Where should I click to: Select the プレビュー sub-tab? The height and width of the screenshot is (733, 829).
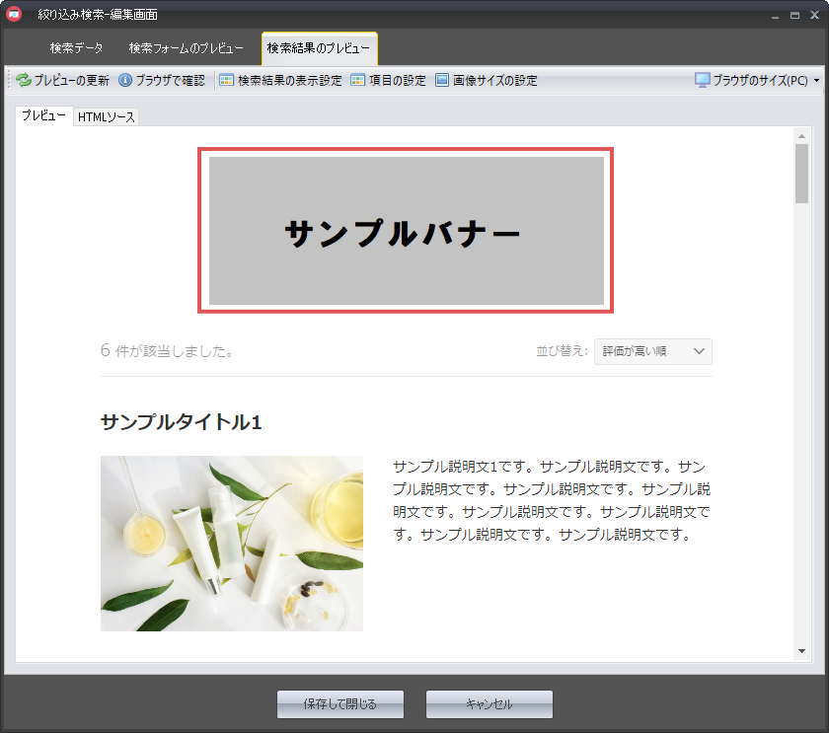[x=44, y=116]
